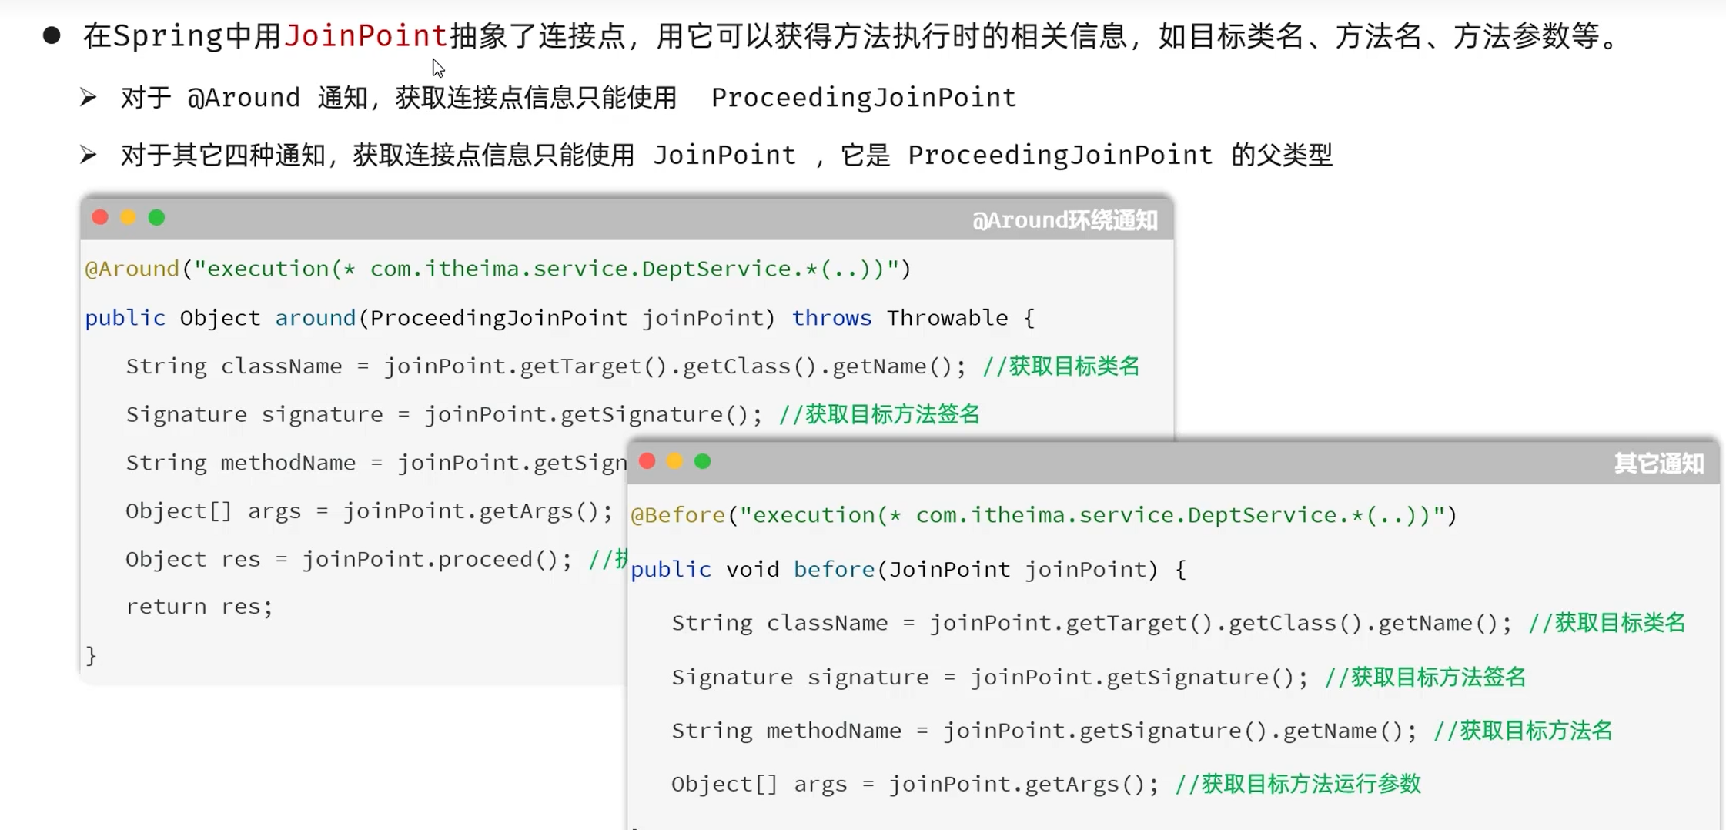Click the @Around环绕通知 window title
Viewport: 1726px width, 830px height.
(x=1065, y=220)
